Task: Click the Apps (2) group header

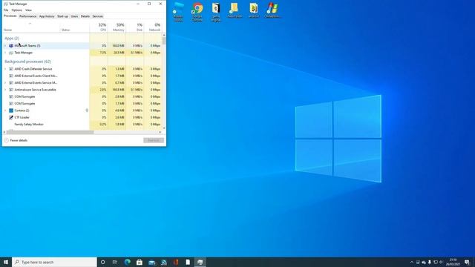Action: coord(12,38)
